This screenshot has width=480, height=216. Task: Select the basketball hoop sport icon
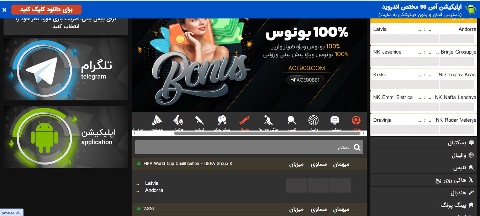pyautogui.click(x=334, y=121)
